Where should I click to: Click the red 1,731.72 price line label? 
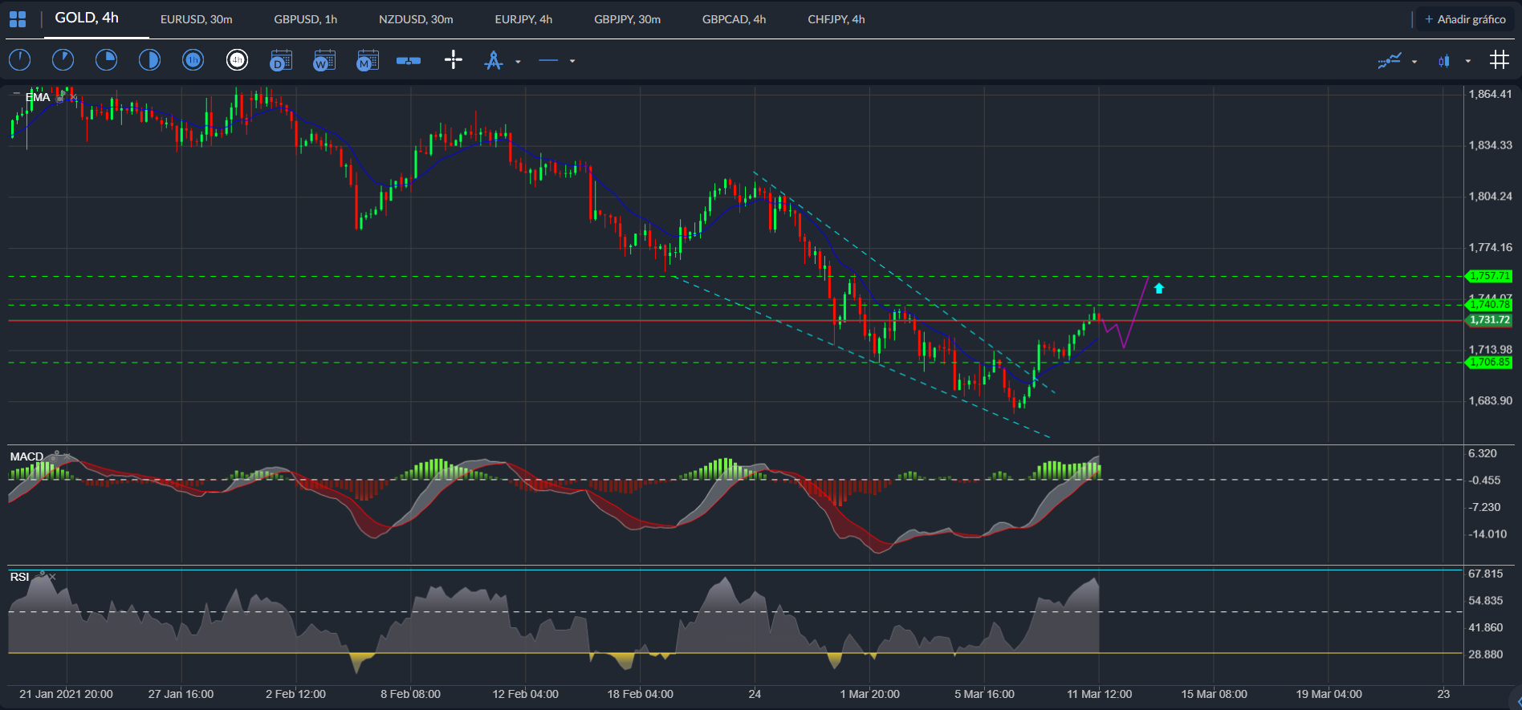click(1490, 320)
